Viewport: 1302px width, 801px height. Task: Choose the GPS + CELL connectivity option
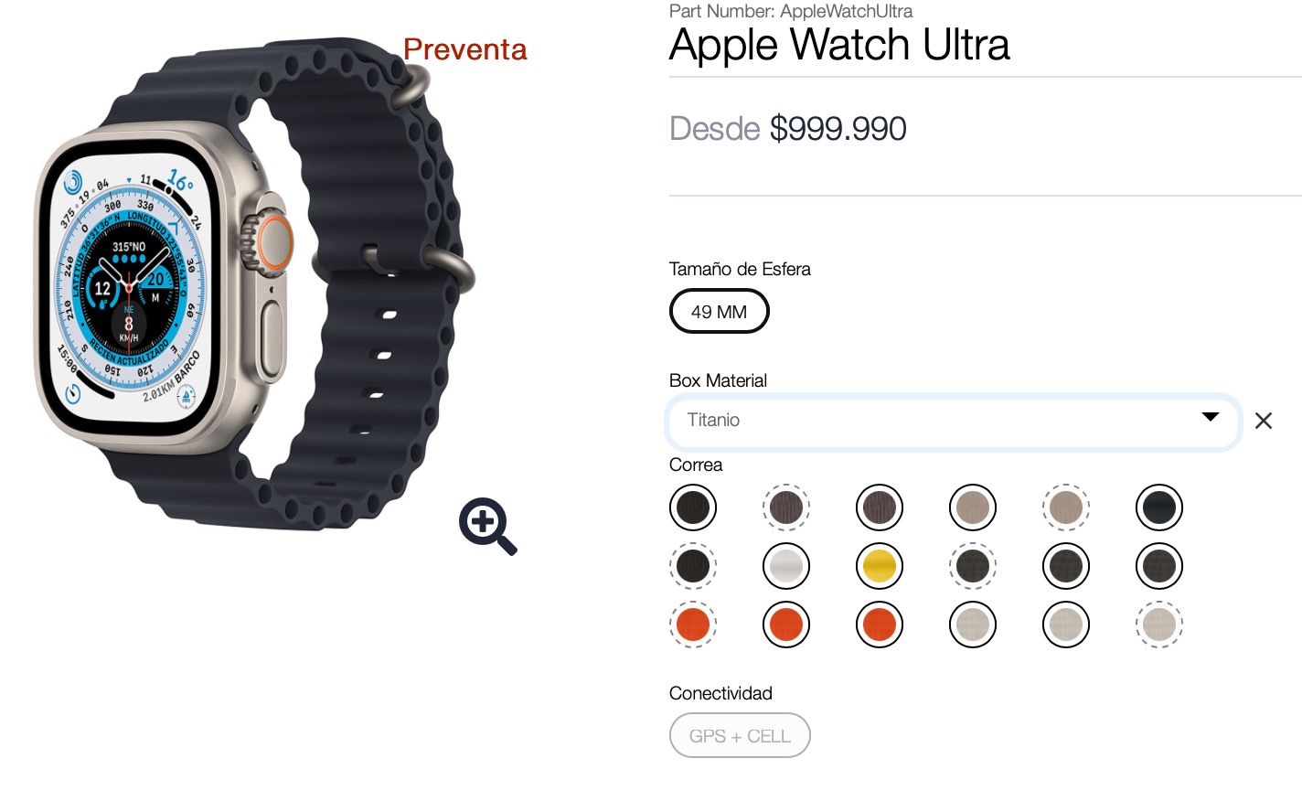coord(740,736)
